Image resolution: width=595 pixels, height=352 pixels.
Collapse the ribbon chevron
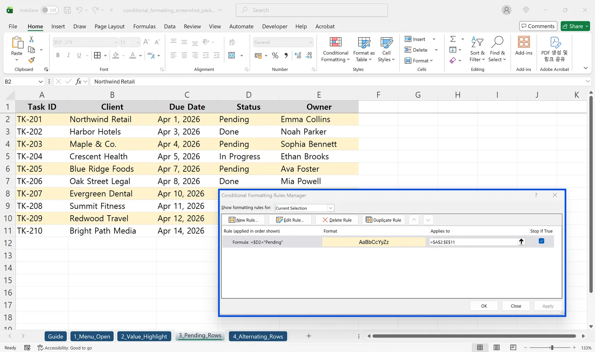coord(586,68)
